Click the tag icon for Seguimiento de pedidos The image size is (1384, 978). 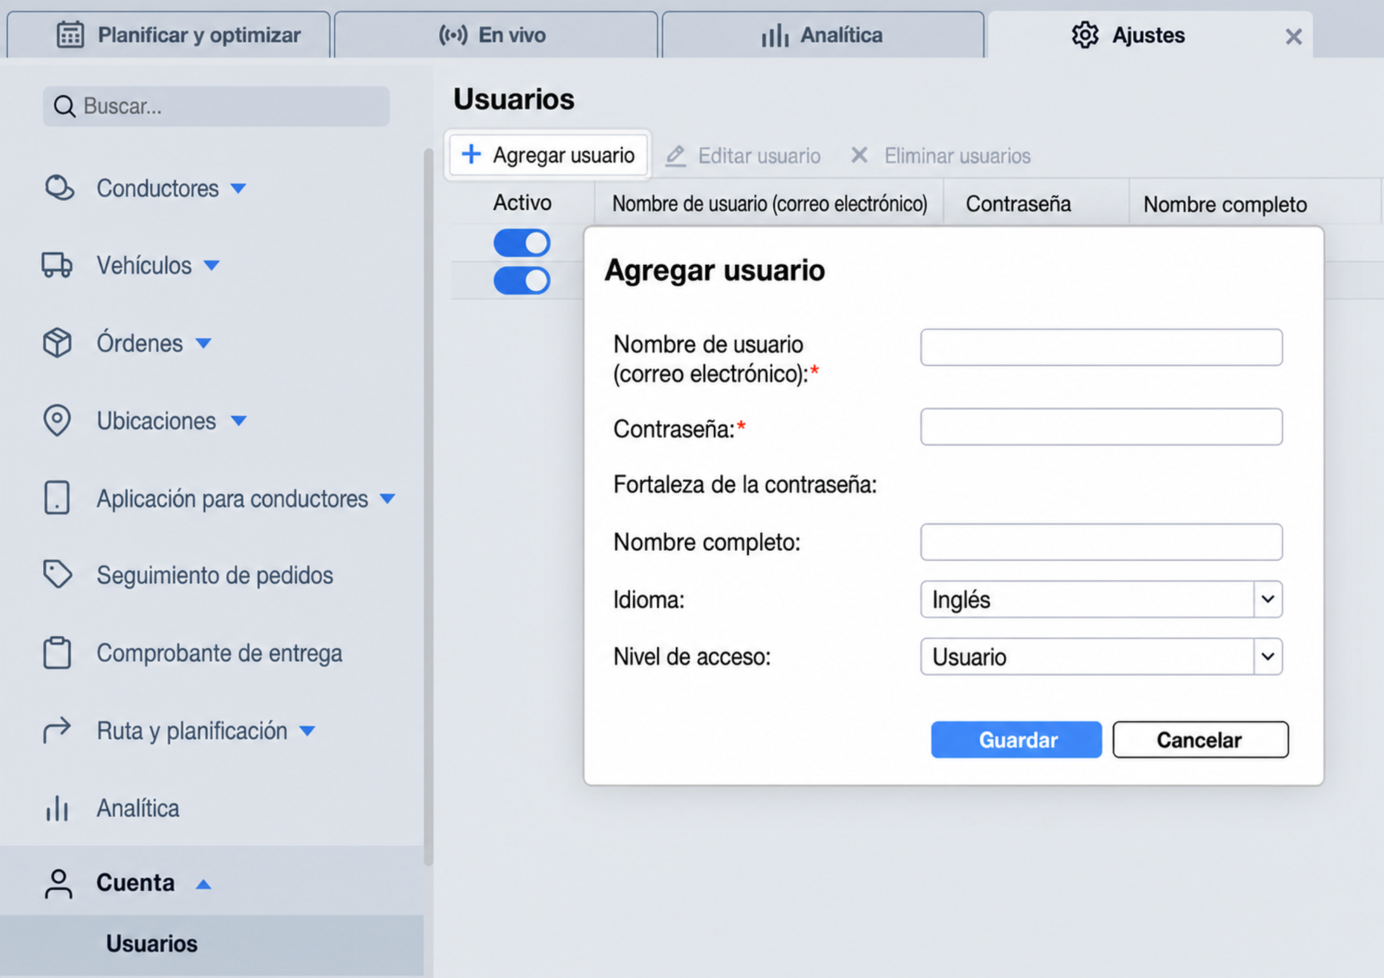point(57,574)
